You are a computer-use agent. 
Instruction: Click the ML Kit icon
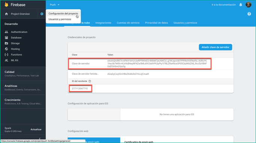pos(6,60)
